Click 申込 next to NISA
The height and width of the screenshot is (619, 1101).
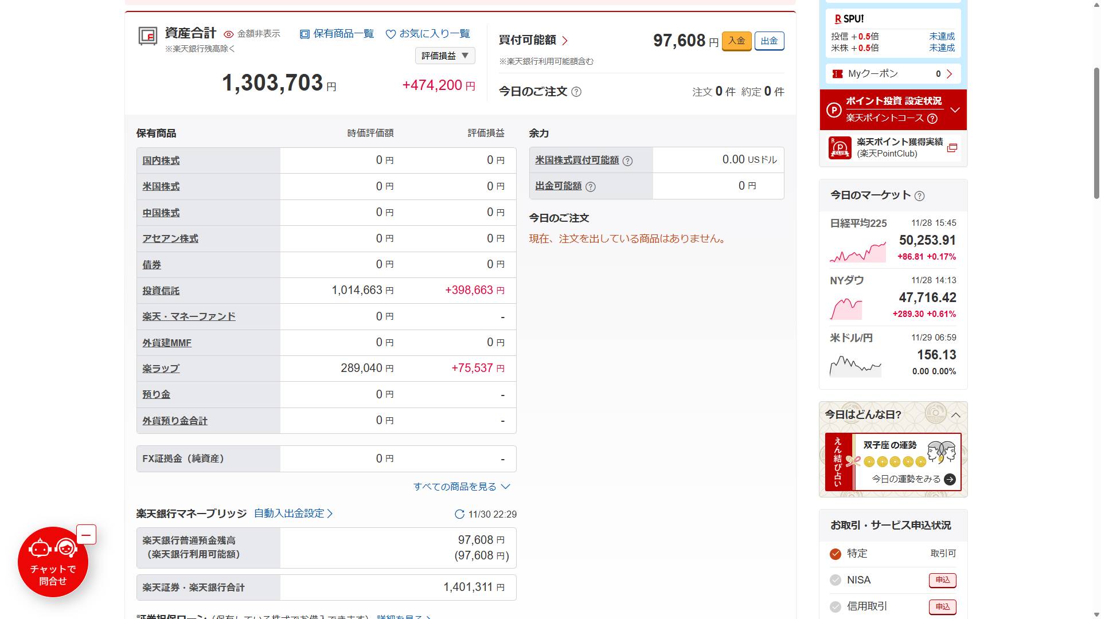click(943, 580)
